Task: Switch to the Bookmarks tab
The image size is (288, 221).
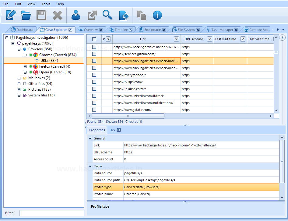Action: pyautogui.click(x=153, y=30)
